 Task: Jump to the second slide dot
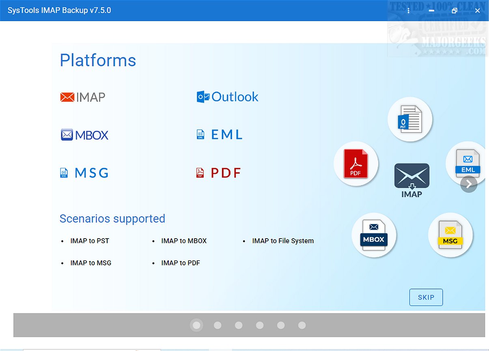(218, 325)
